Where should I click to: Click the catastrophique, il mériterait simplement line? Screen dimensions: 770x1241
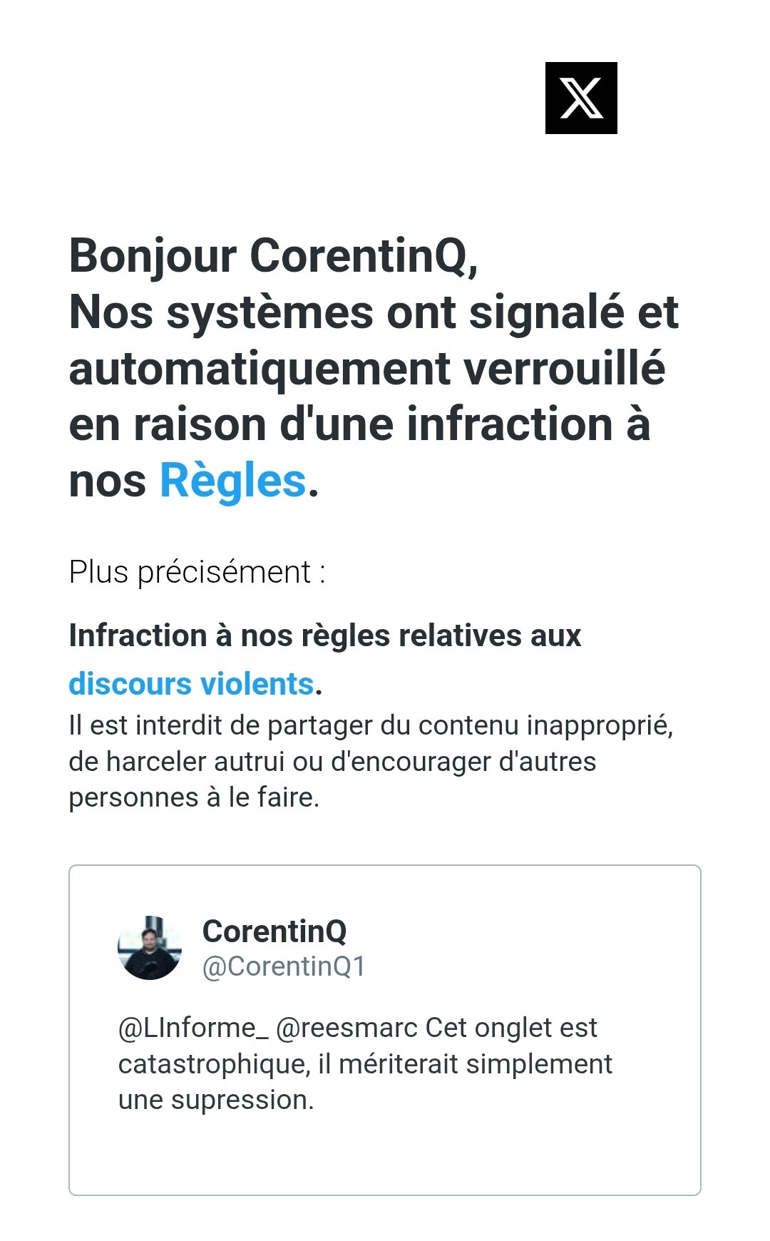point(365,1064)
